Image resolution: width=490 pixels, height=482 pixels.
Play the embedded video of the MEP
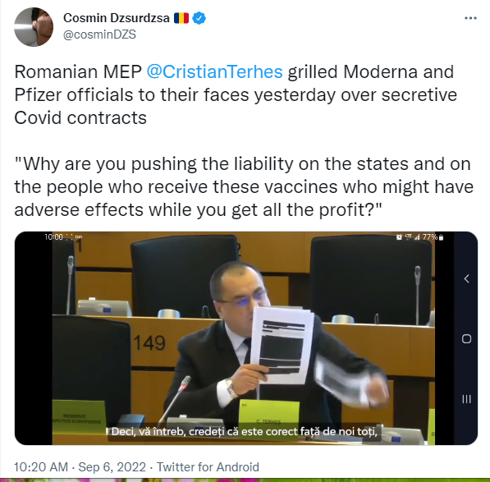(x=246, y=338)
